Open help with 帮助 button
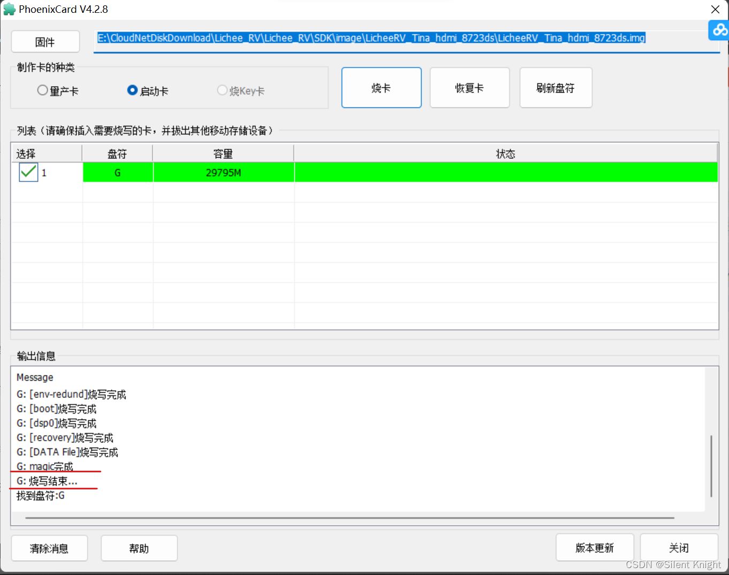Image resolution: width=729 pixels, height=575 pixels. (139, 548)
